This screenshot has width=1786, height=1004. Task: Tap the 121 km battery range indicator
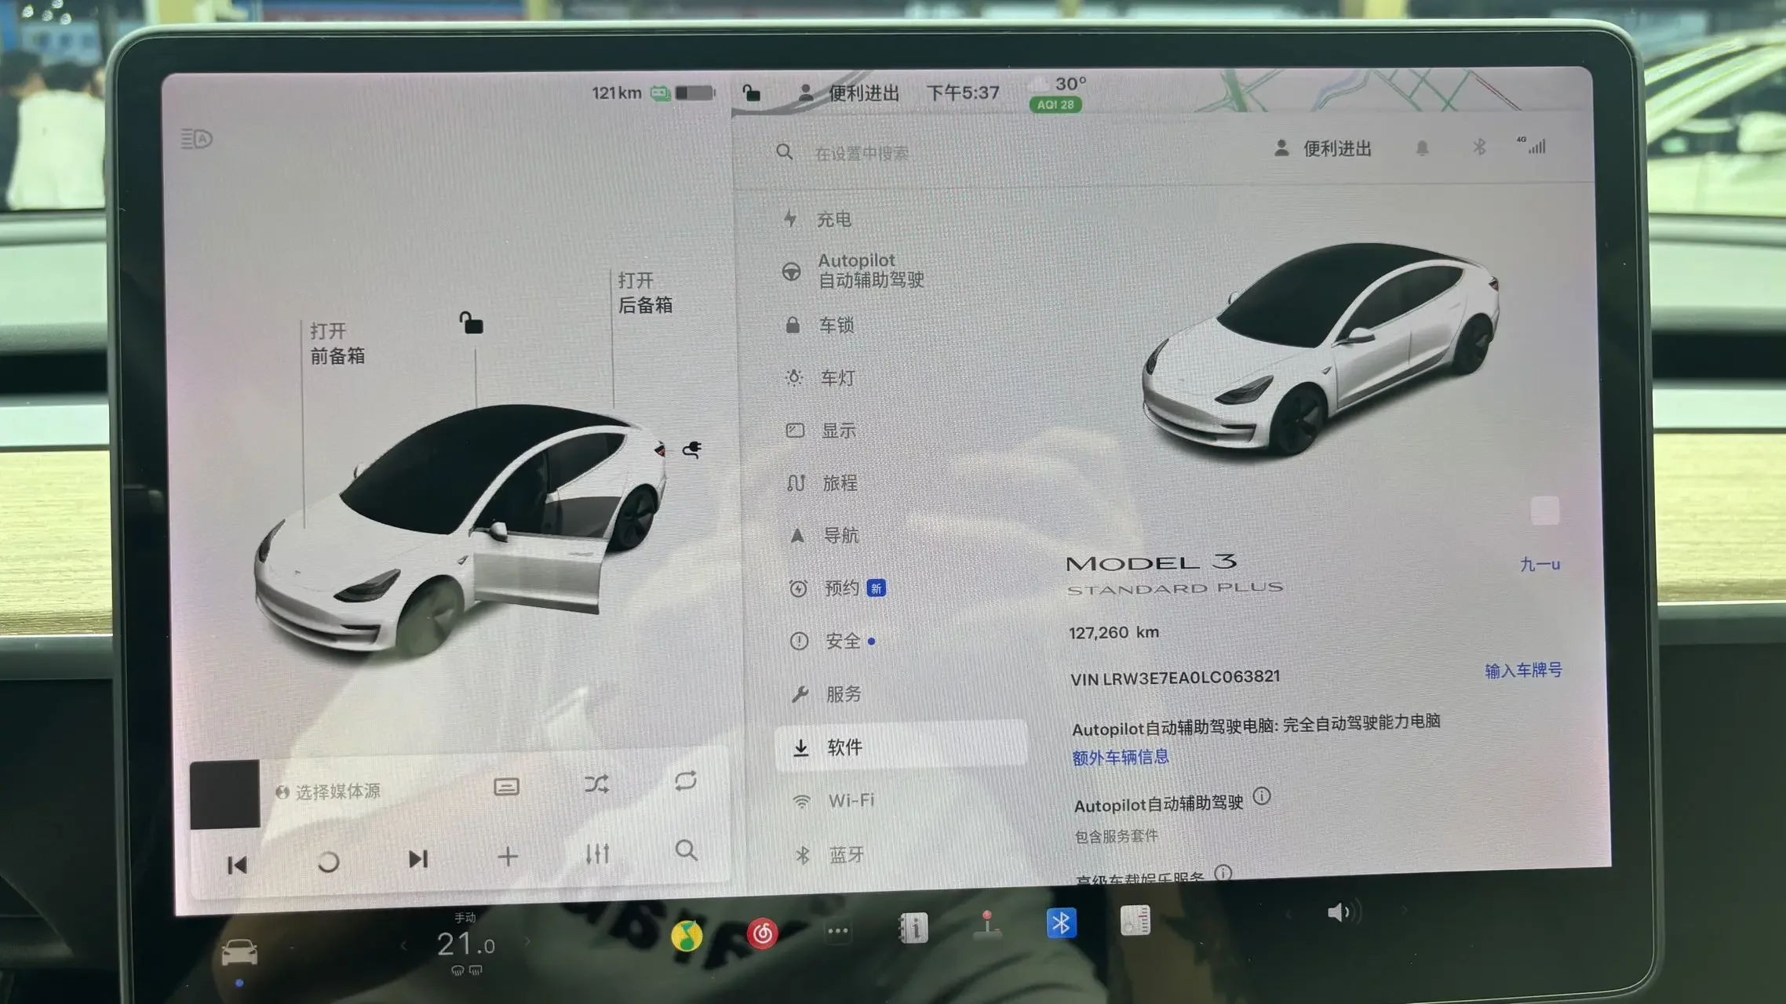coord(654,93)
